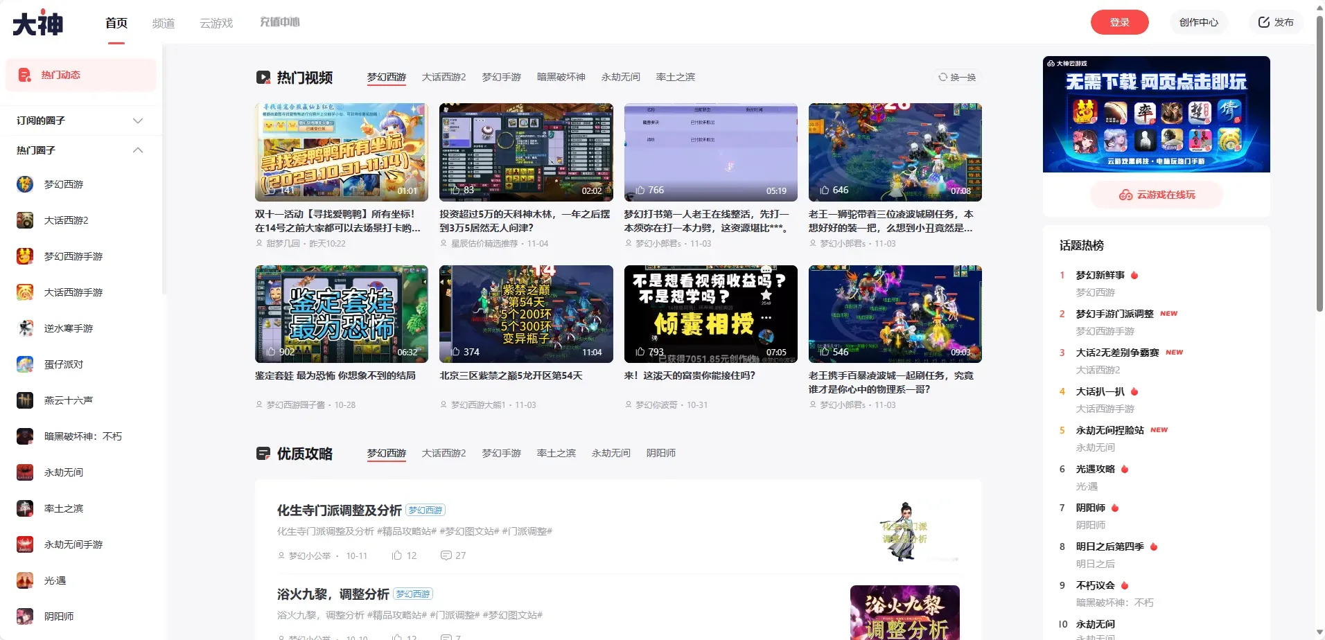The width and height of the screenshot is (1325, 640).
Task: Open the 寻找爱鸭鸭所有坐标 video thumbnail
Action: pyautogui.click(x=342, y=152)
